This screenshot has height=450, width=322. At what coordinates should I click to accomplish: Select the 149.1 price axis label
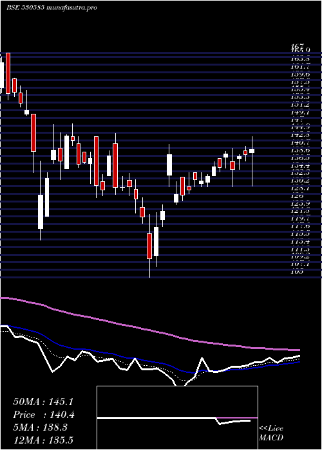click(x=300, y=113)
